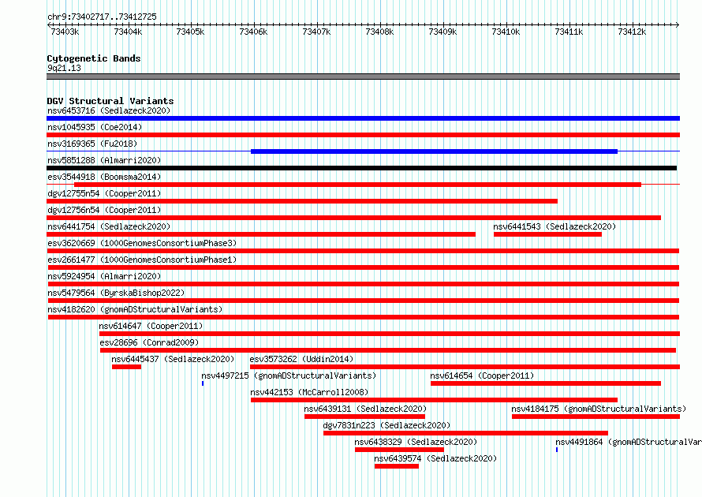The image size is (702, 497).
Task: Click the red esv3620669 variant bar
Action: [364, 251]
